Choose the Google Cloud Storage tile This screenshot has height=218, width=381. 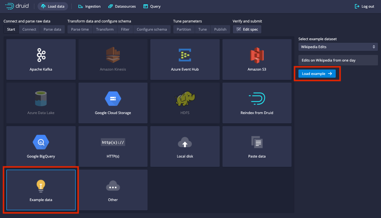click(113, 103)
